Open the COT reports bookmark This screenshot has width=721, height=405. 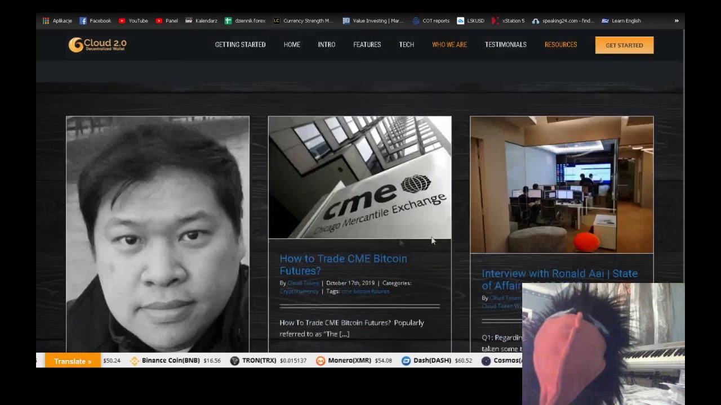coord(431,21)
